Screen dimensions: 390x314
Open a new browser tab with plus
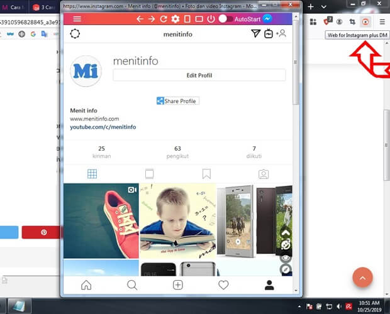pyautogui.click(x=310, y=7)
